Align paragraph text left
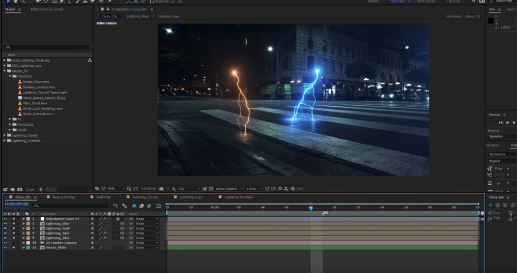The width and height of the screenshot is (517, 273). point(490,205)
